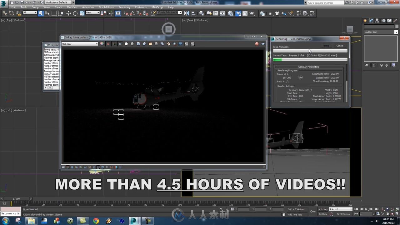Open the Edit menu
The width and height of the screenshot is (400, 225).
13,7
